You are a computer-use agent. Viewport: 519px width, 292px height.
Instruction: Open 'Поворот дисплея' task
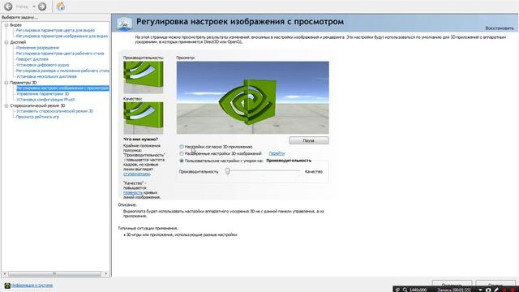click(x=32, y=59)
